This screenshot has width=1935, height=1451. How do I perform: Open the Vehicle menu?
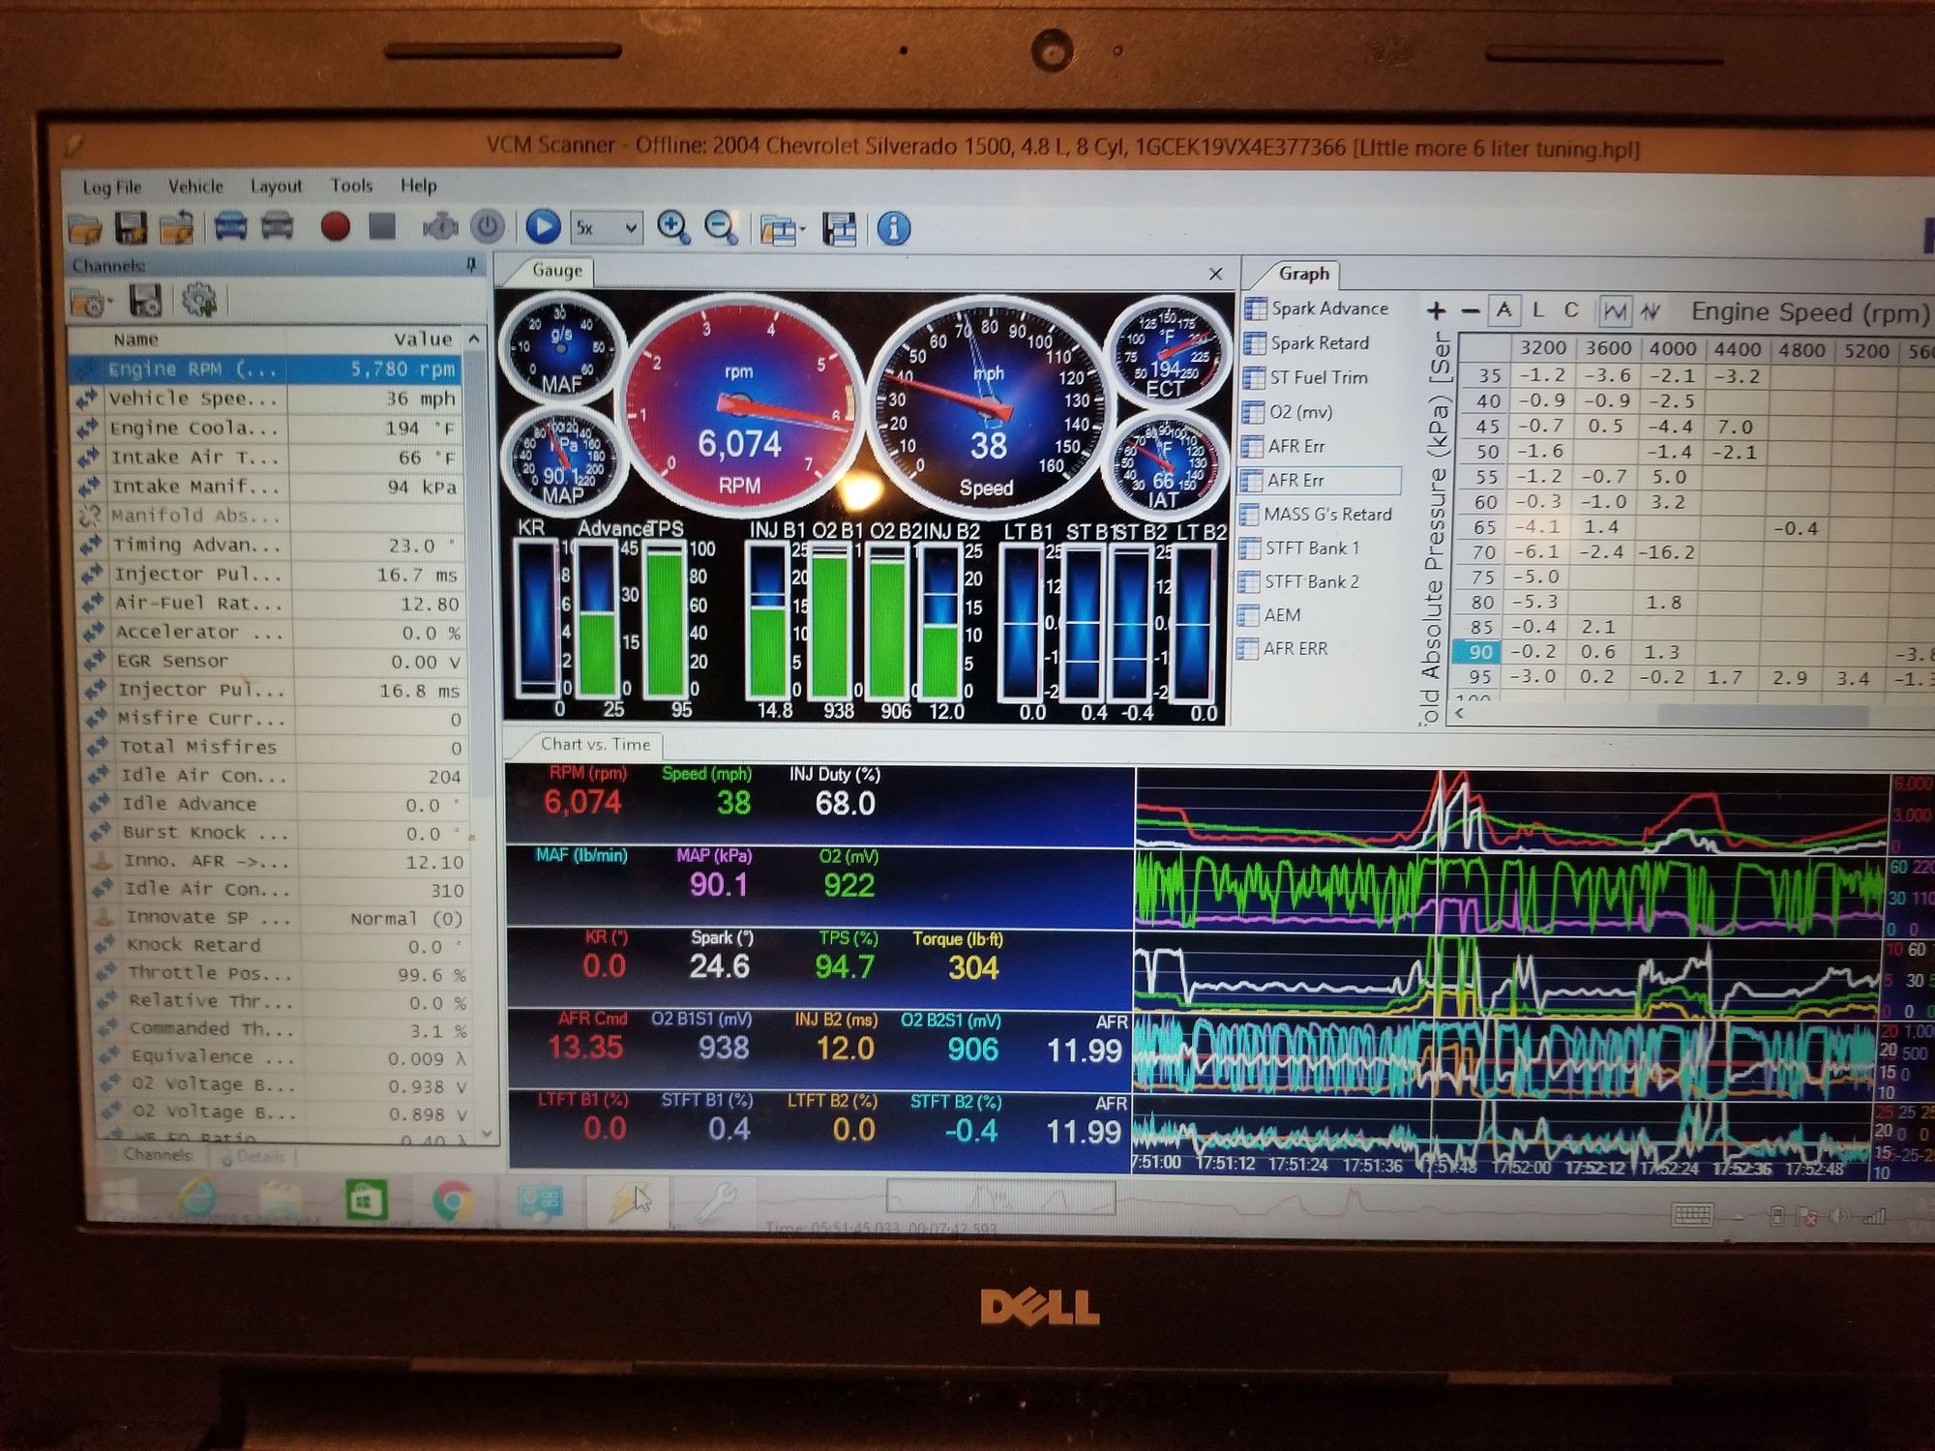click(195, 186)
